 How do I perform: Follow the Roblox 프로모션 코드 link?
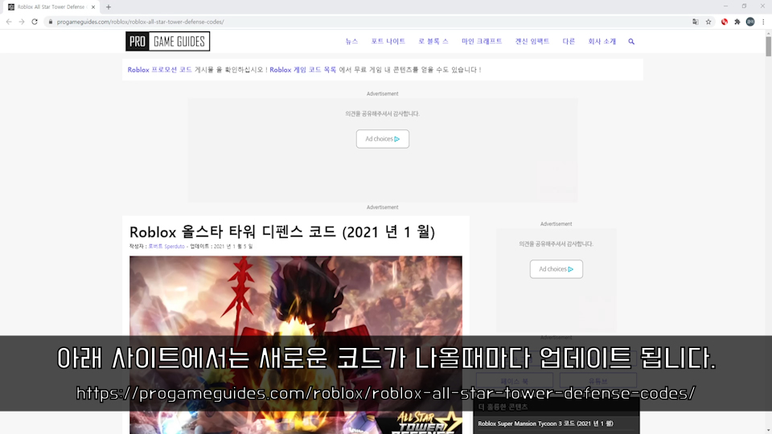[x=159, y=70]
